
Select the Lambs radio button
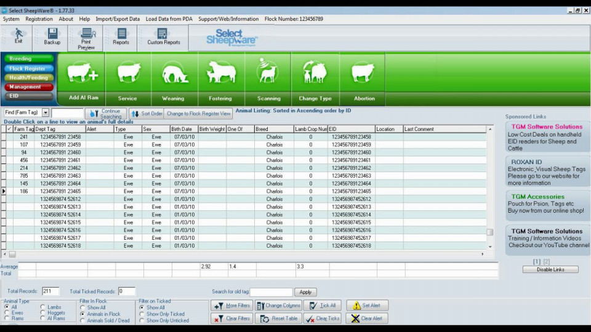(42, 307)
